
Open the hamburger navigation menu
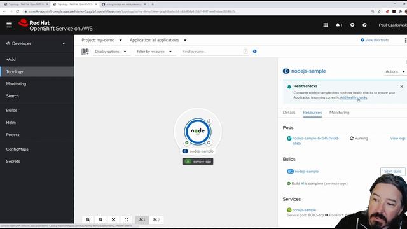pyautogui.click(x=9, y=25)
